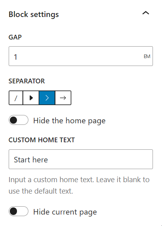Click the CUSTOM HOME TEXT label
The width and height of the screenshot is (162, 226).
click(42, 140)
